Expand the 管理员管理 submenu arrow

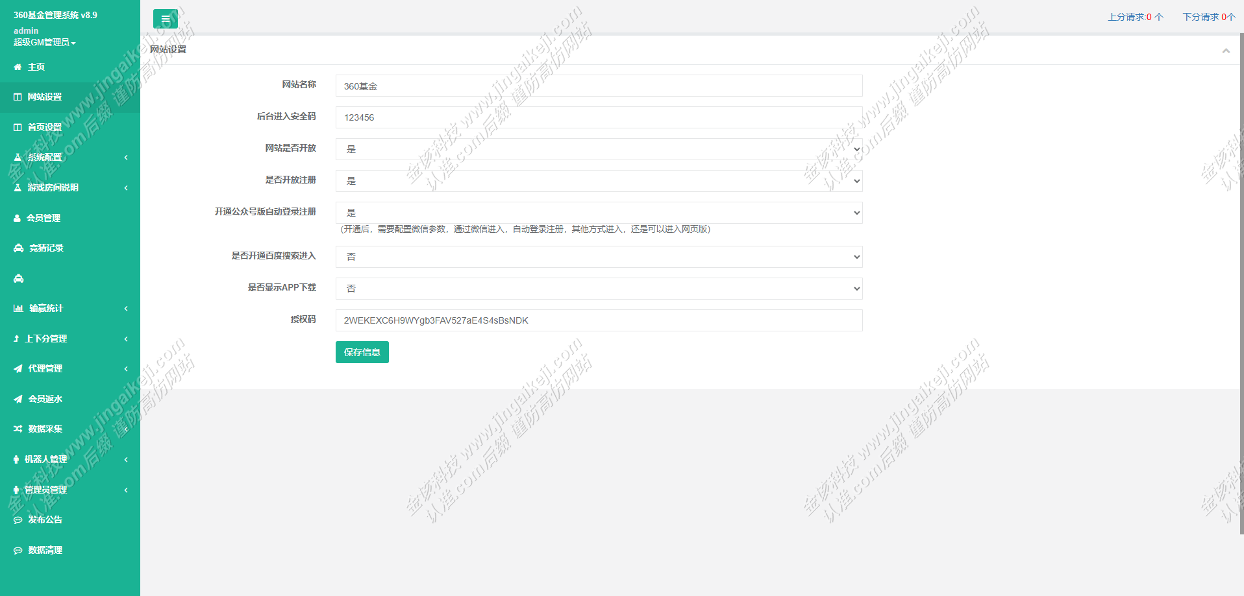pos(126,490)
